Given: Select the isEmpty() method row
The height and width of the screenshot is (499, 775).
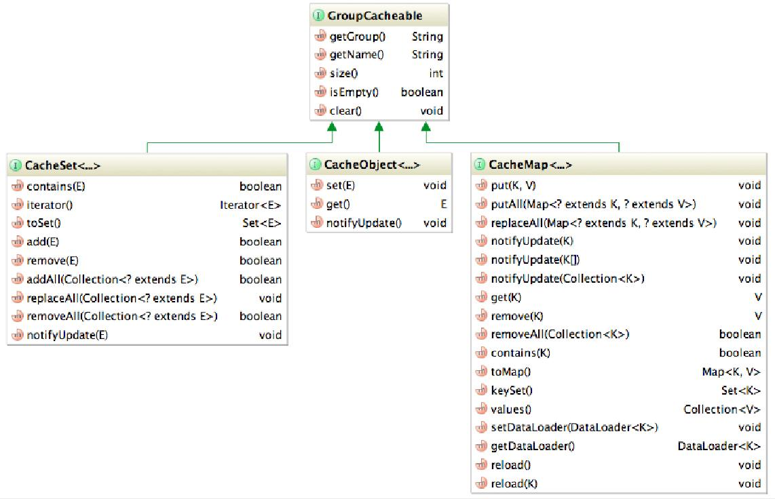Looking at the screenshot, I should tap(354, 92).
